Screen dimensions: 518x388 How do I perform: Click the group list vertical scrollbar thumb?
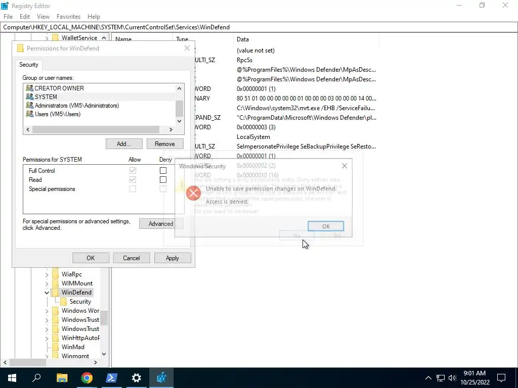(x=179, y=109)
